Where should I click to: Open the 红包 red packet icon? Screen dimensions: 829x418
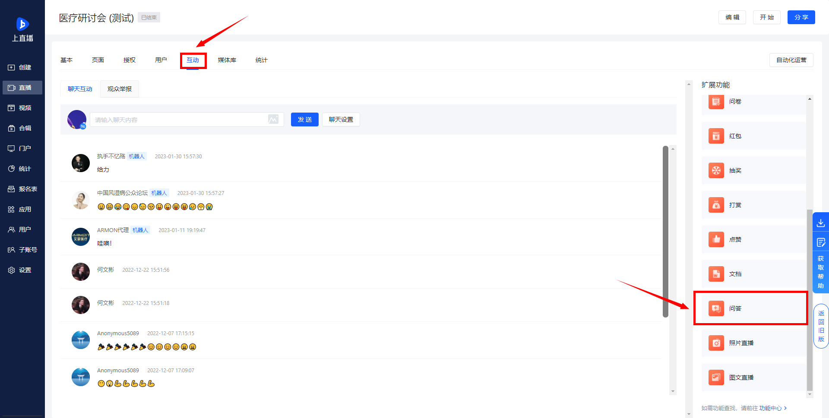pos(716,136)
